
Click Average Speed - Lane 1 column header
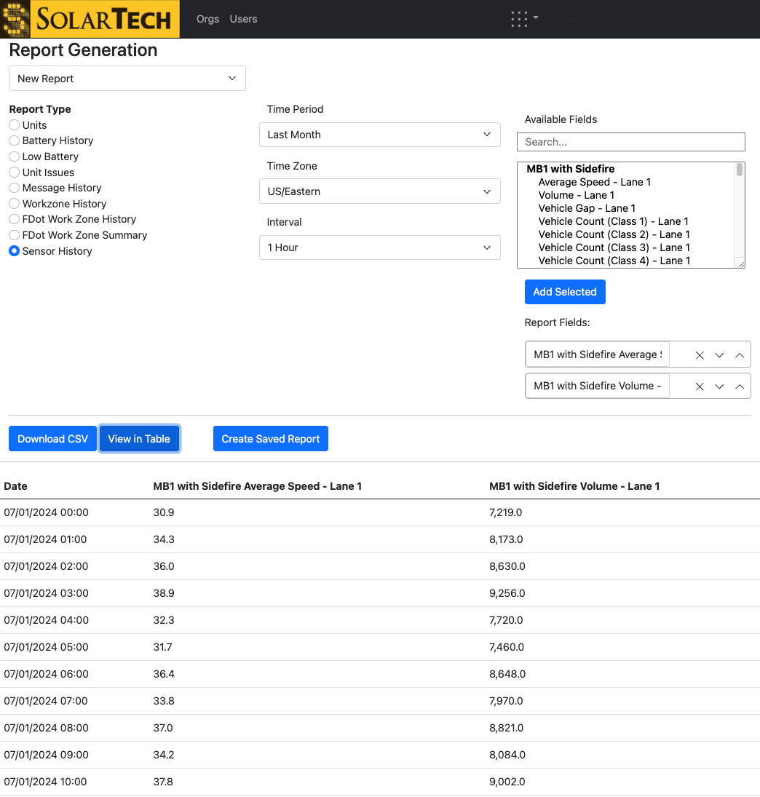click(257, 486)
